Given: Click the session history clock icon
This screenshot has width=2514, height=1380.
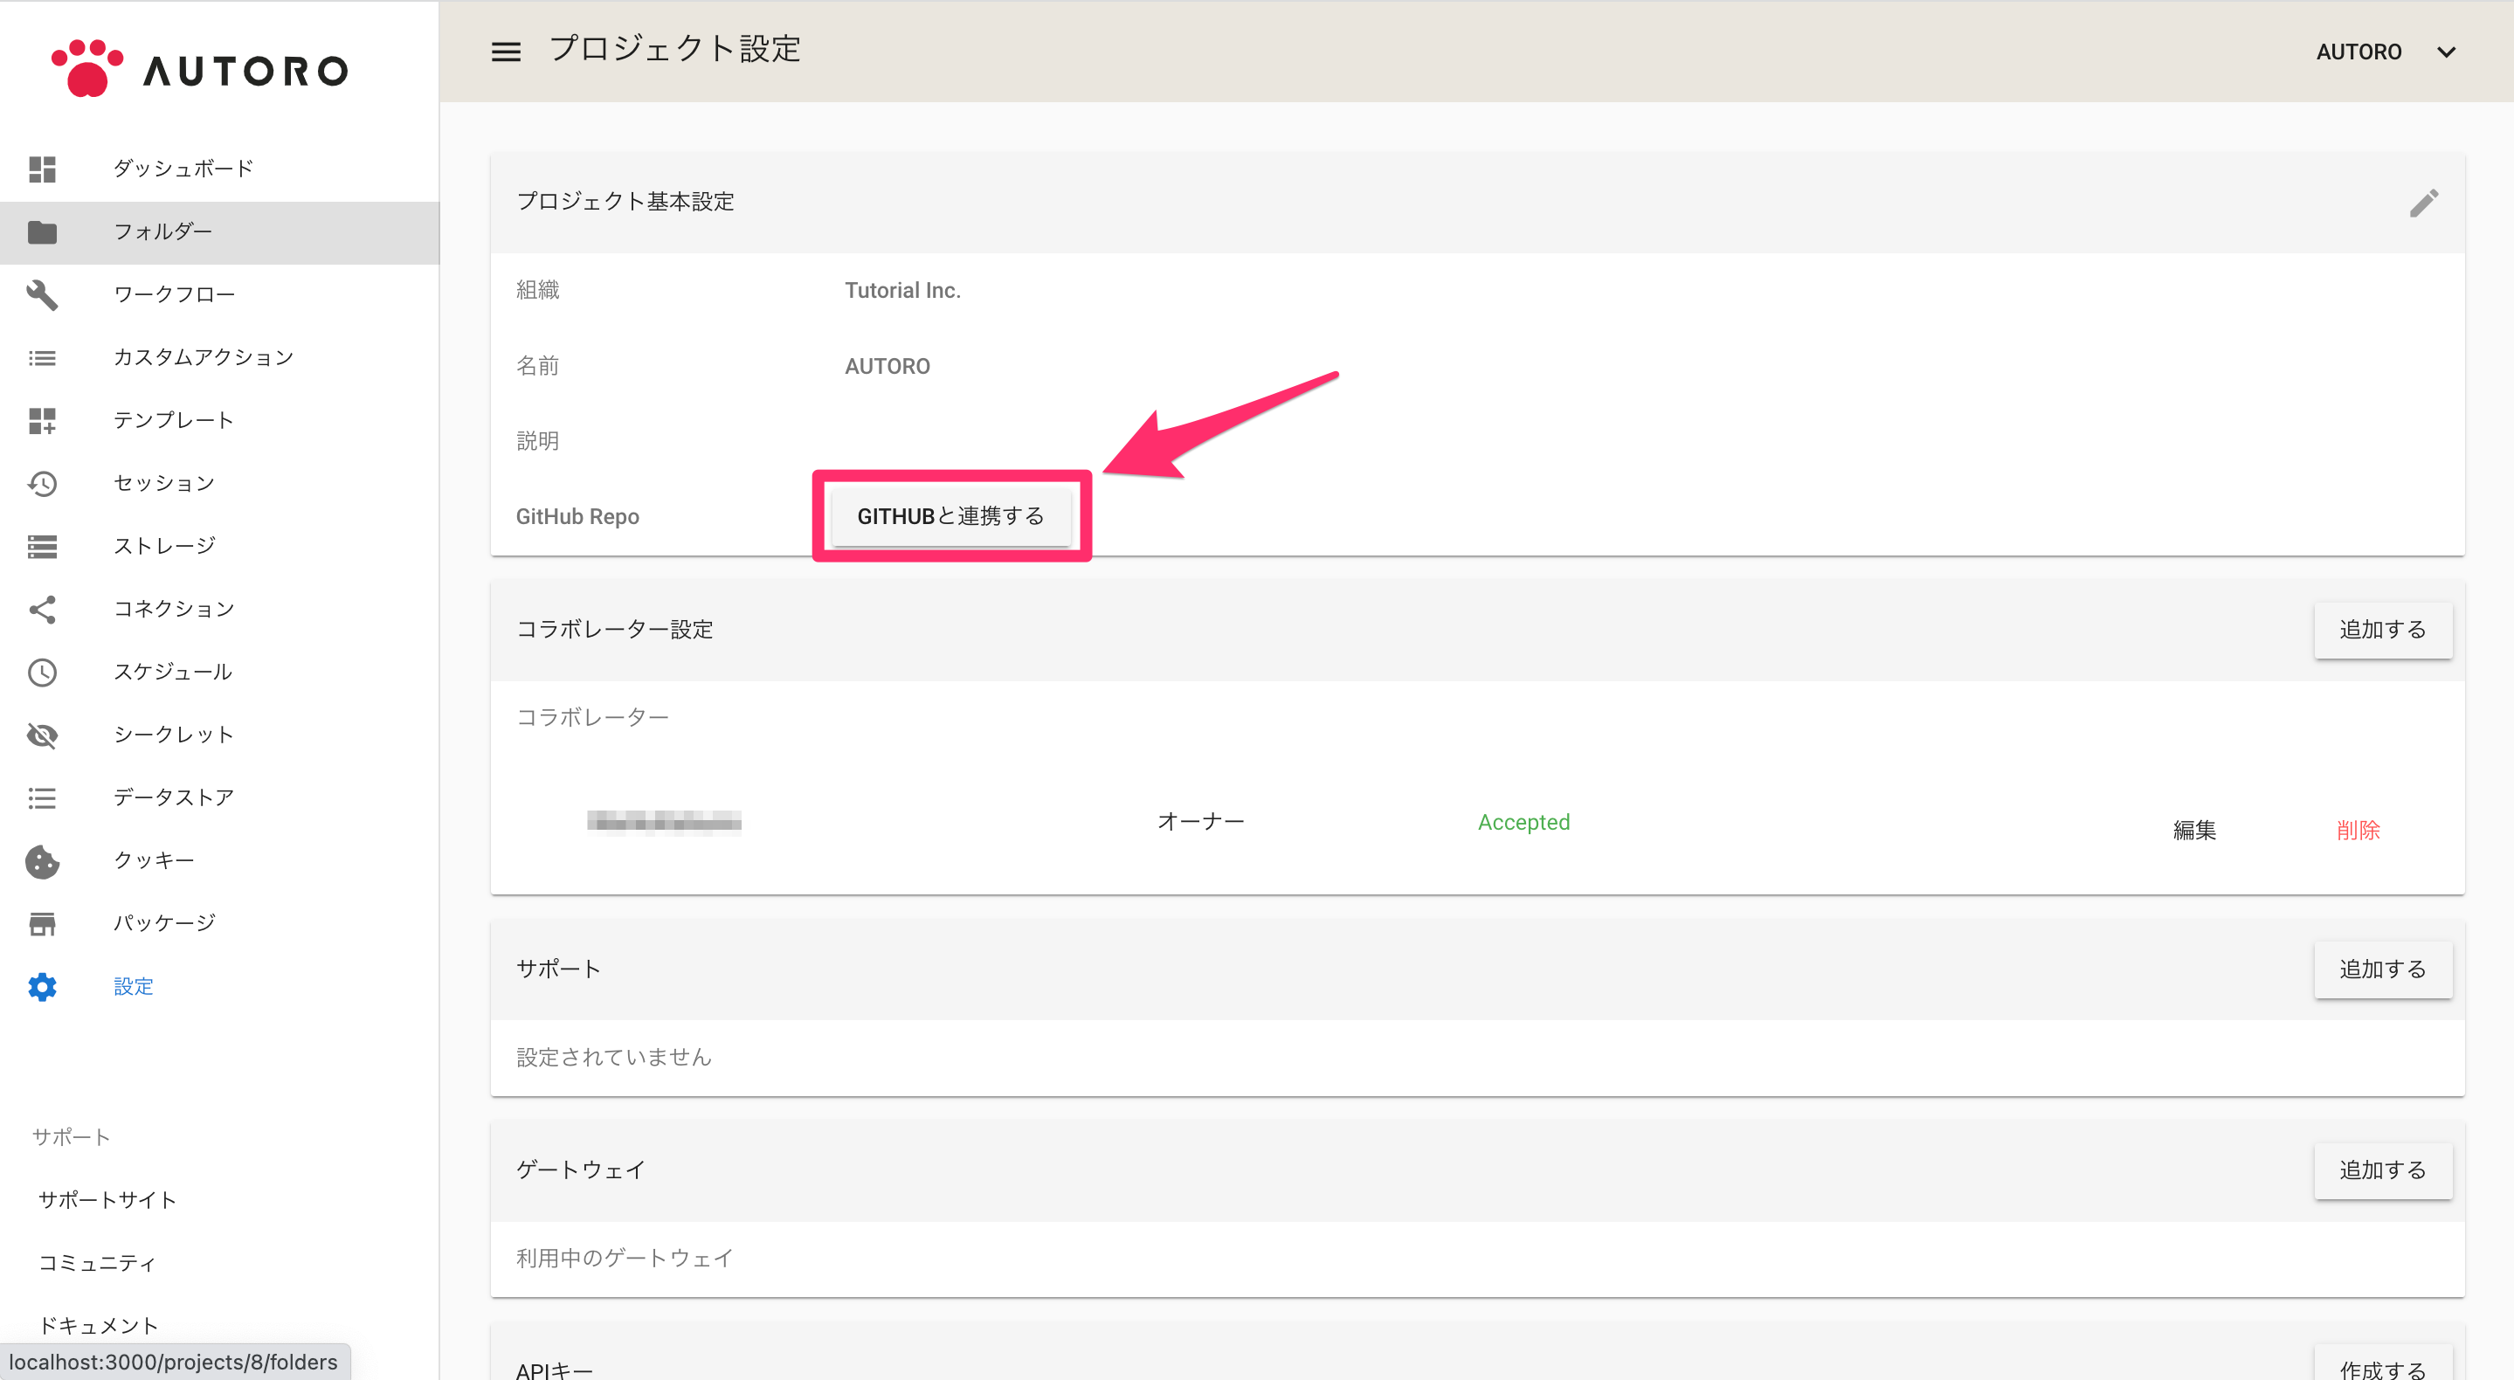Looking at the screenshot, I should tap(42, 483).
